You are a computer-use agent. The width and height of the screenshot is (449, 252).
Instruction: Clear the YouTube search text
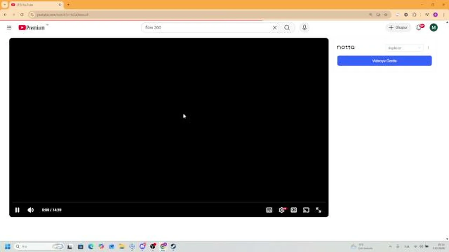275,27
